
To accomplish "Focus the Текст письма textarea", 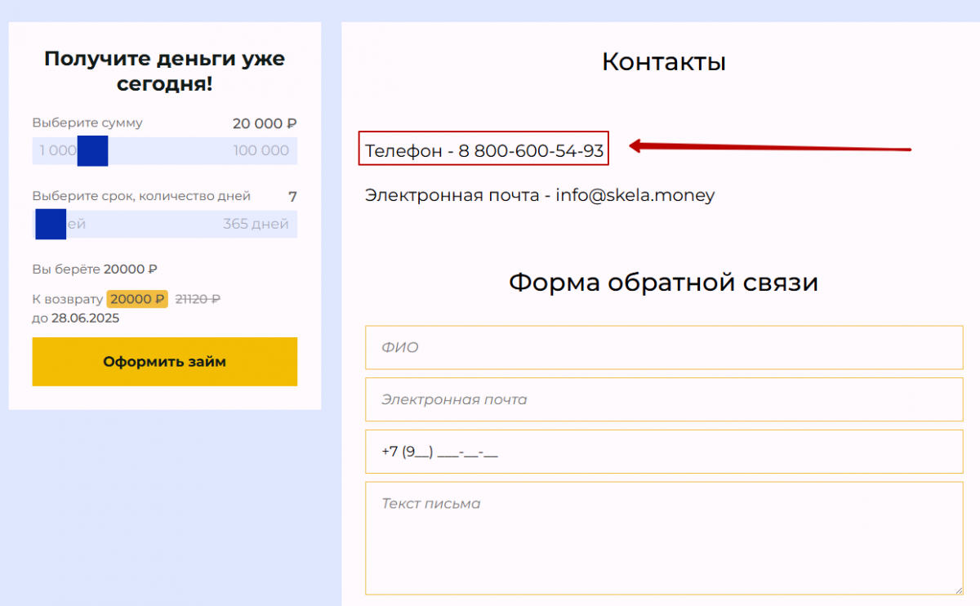I will 664,538.
